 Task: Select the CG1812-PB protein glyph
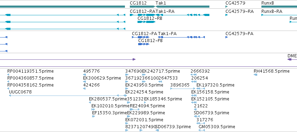click(x=144, y=44)
